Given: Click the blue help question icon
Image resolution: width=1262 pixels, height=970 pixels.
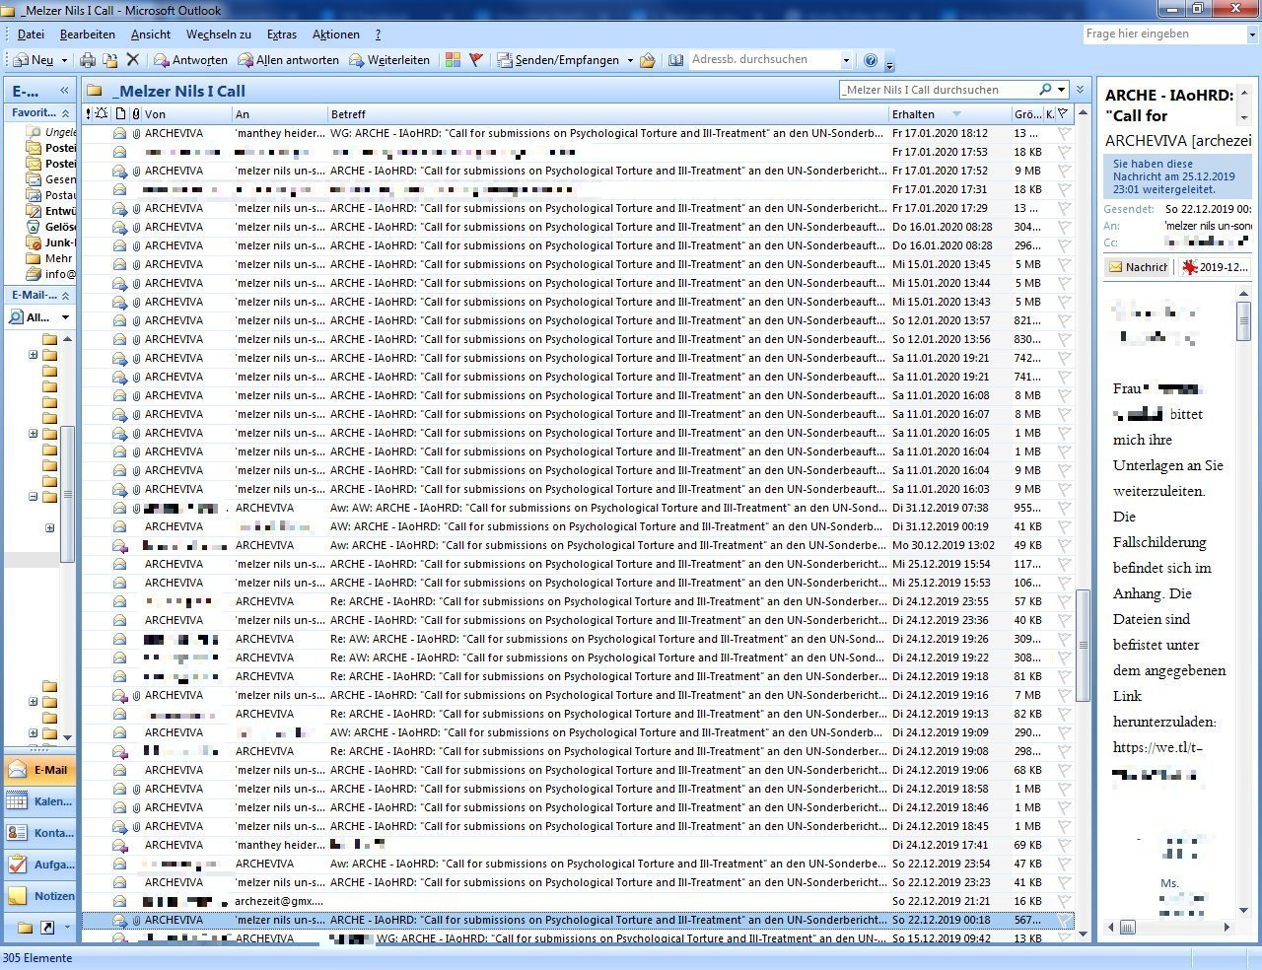Looking at the screenshot, I should [x=871, y=60].
